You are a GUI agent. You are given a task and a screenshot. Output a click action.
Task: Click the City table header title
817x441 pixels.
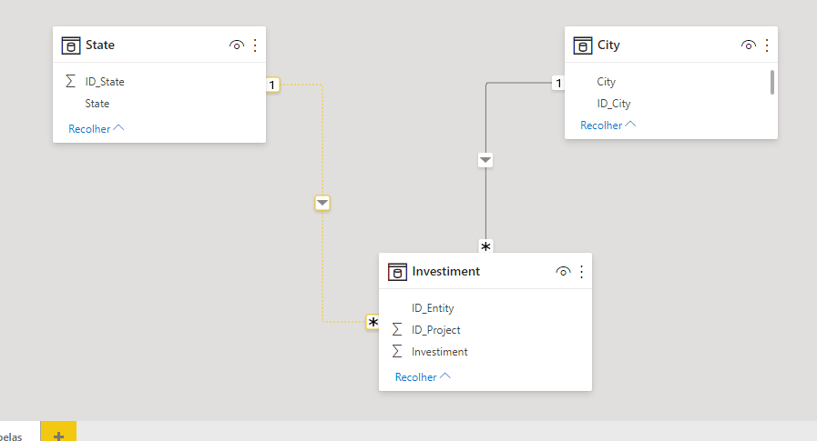pyautogui.click(x=608, y=45)
